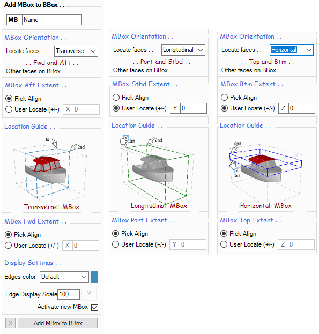Image resolution: width=319 pixels, height=334 pixels.
Task: Select User Locate for MBox Top Extent
Action: point(224,244)
